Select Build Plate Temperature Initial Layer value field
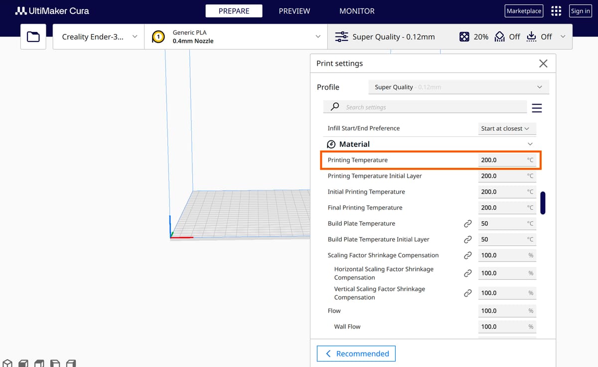 [x=507, y=240]
